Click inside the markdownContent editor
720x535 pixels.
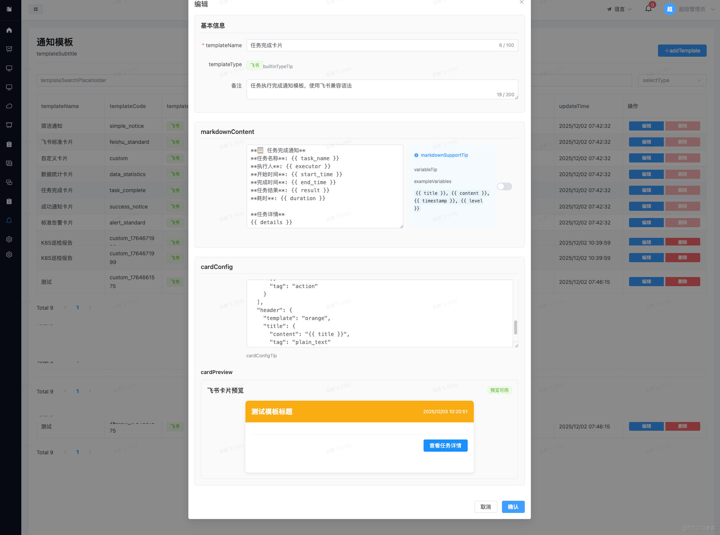pyautogui.click(x=325, y=186)
